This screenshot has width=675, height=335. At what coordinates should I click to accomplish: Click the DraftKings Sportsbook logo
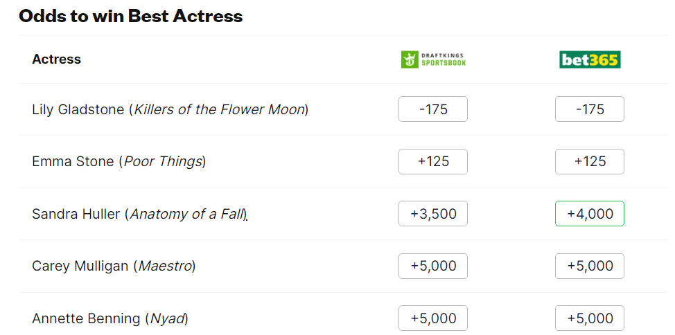click(x=433, y=60)
